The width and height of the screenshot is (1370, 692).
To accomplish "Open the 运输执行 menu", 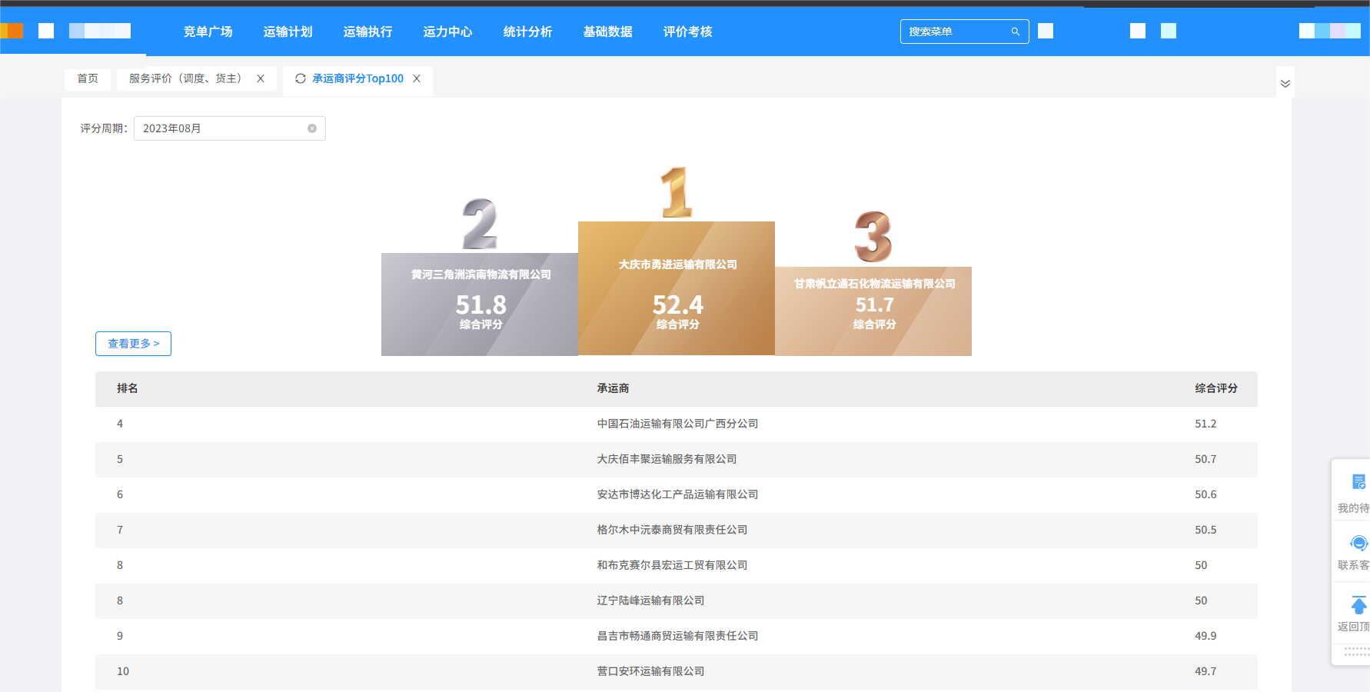I will (x=367, y=32).
